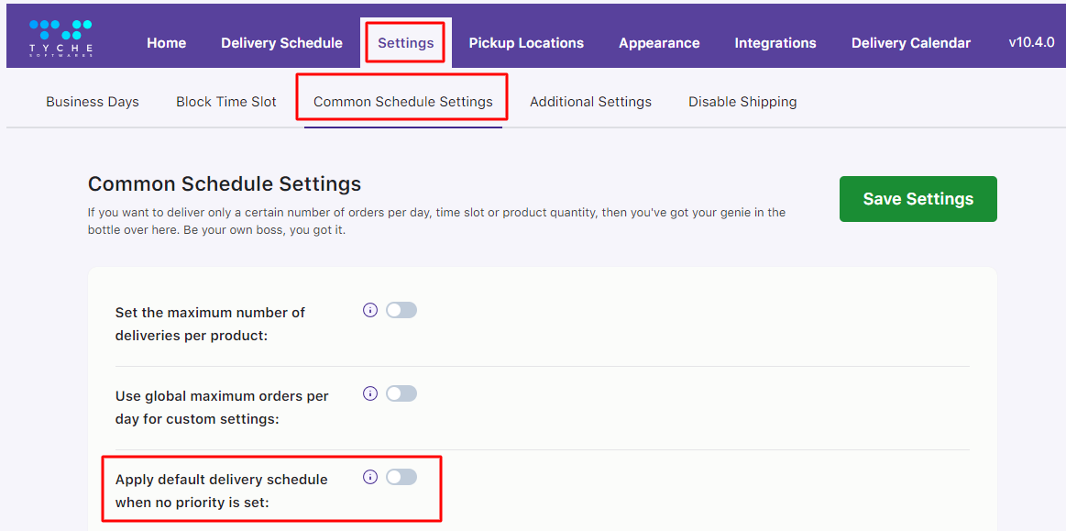Open the Integrations menu

pos(775,43)
